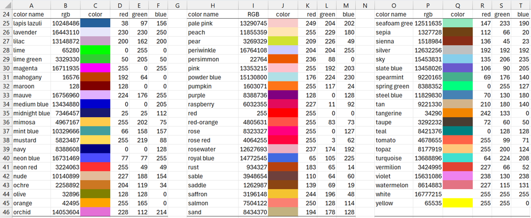Select the spring green color swatch
Viewport: 531px width, 218px height.
click(458, 86)
